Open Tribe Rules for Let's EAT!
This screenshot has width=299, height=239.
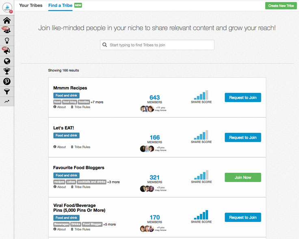click(x=80, y=147)
